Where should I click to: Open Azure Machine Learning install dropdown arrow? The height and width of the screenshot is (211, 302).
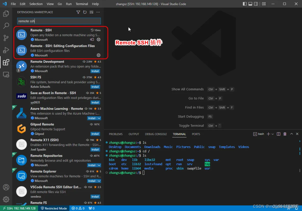[x=99, y=118]
